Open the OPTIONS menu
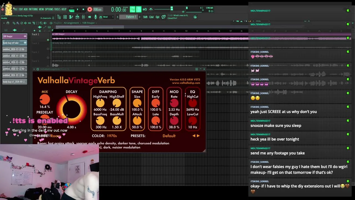 coord(49,9)
